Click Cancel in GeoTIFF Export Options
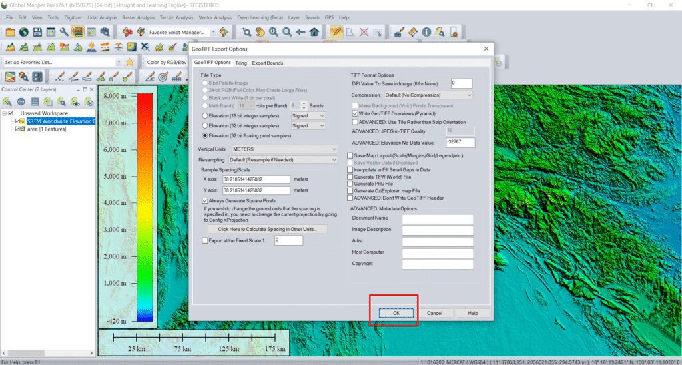 coord(434,313)
